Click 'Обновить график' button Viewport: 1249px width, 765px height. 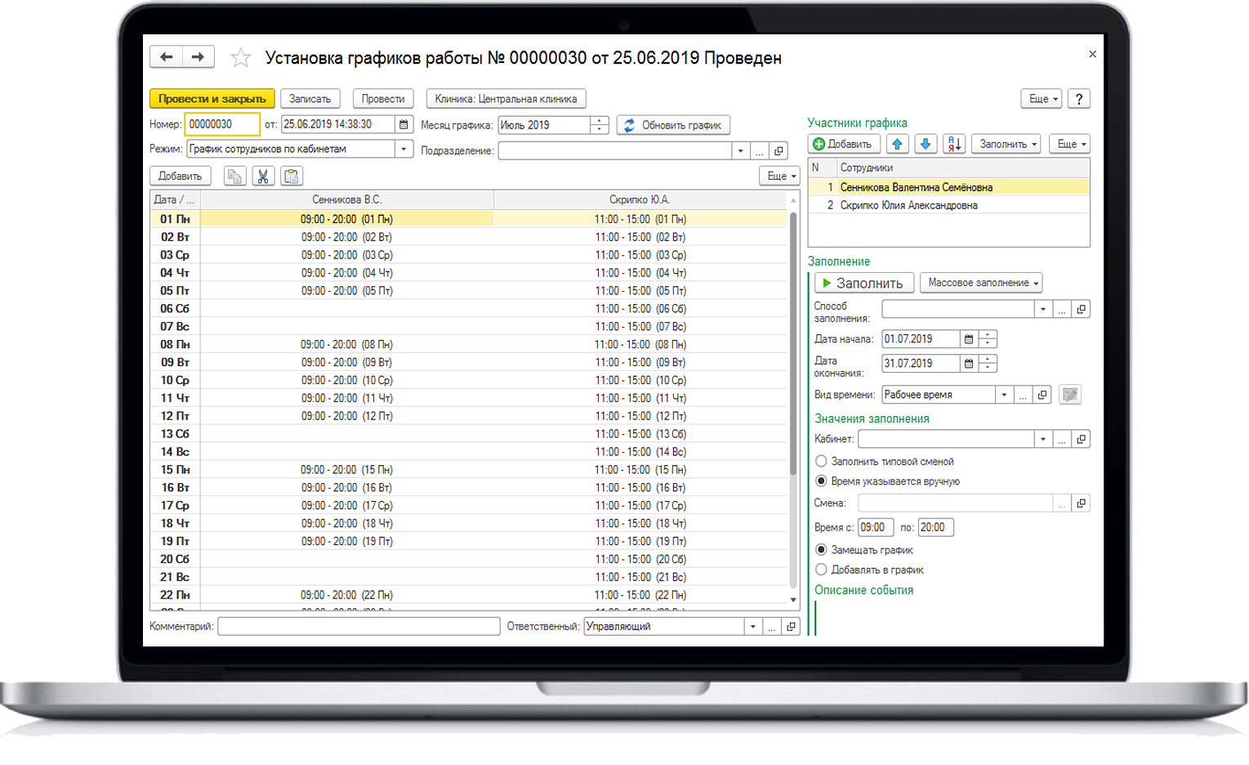click(673, 125)
